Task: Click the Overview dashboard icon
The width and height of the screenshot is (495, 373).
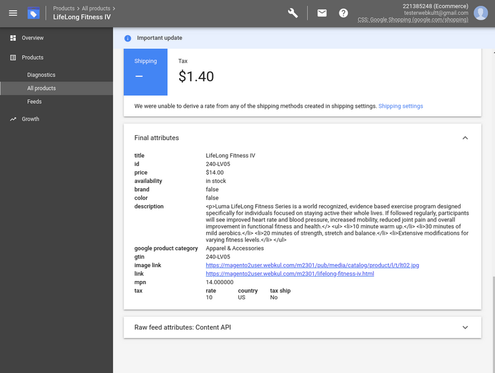Action: point(13,38)
